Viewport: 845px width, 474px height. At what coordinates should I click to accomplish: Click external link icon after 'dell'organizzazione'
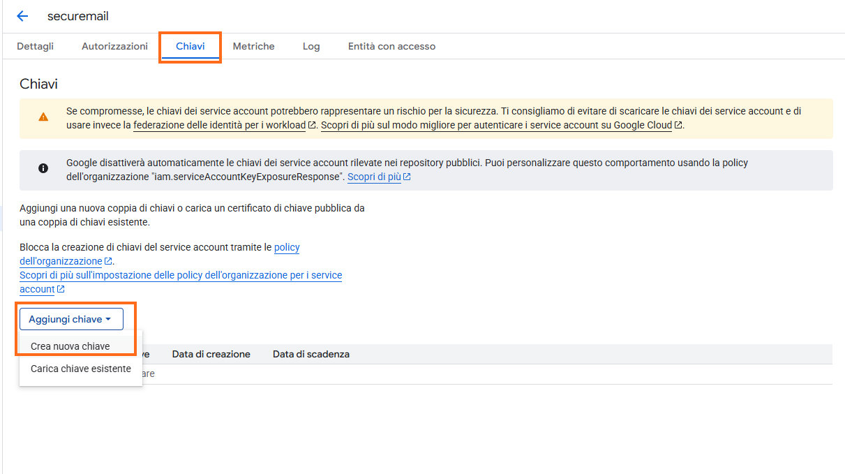(108, 262)
